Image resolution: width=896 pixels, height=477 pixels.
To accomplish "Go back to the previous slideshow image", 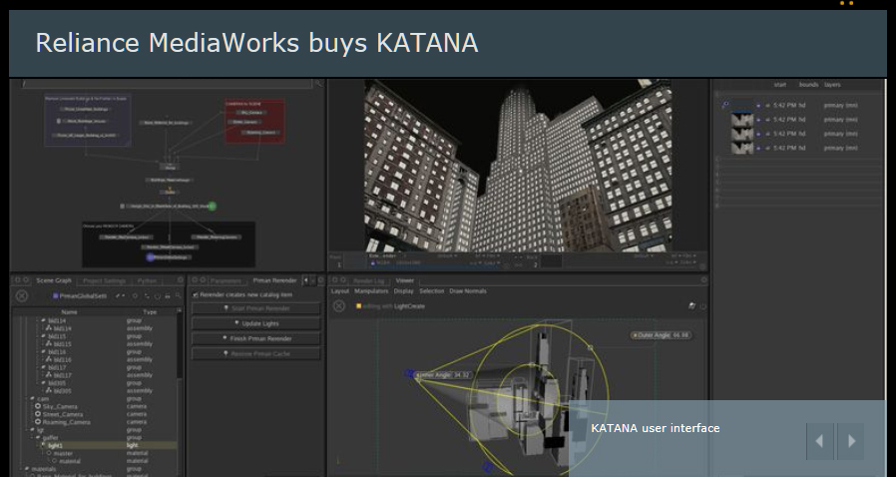I will pyautogui.click(x=820, y=441).
